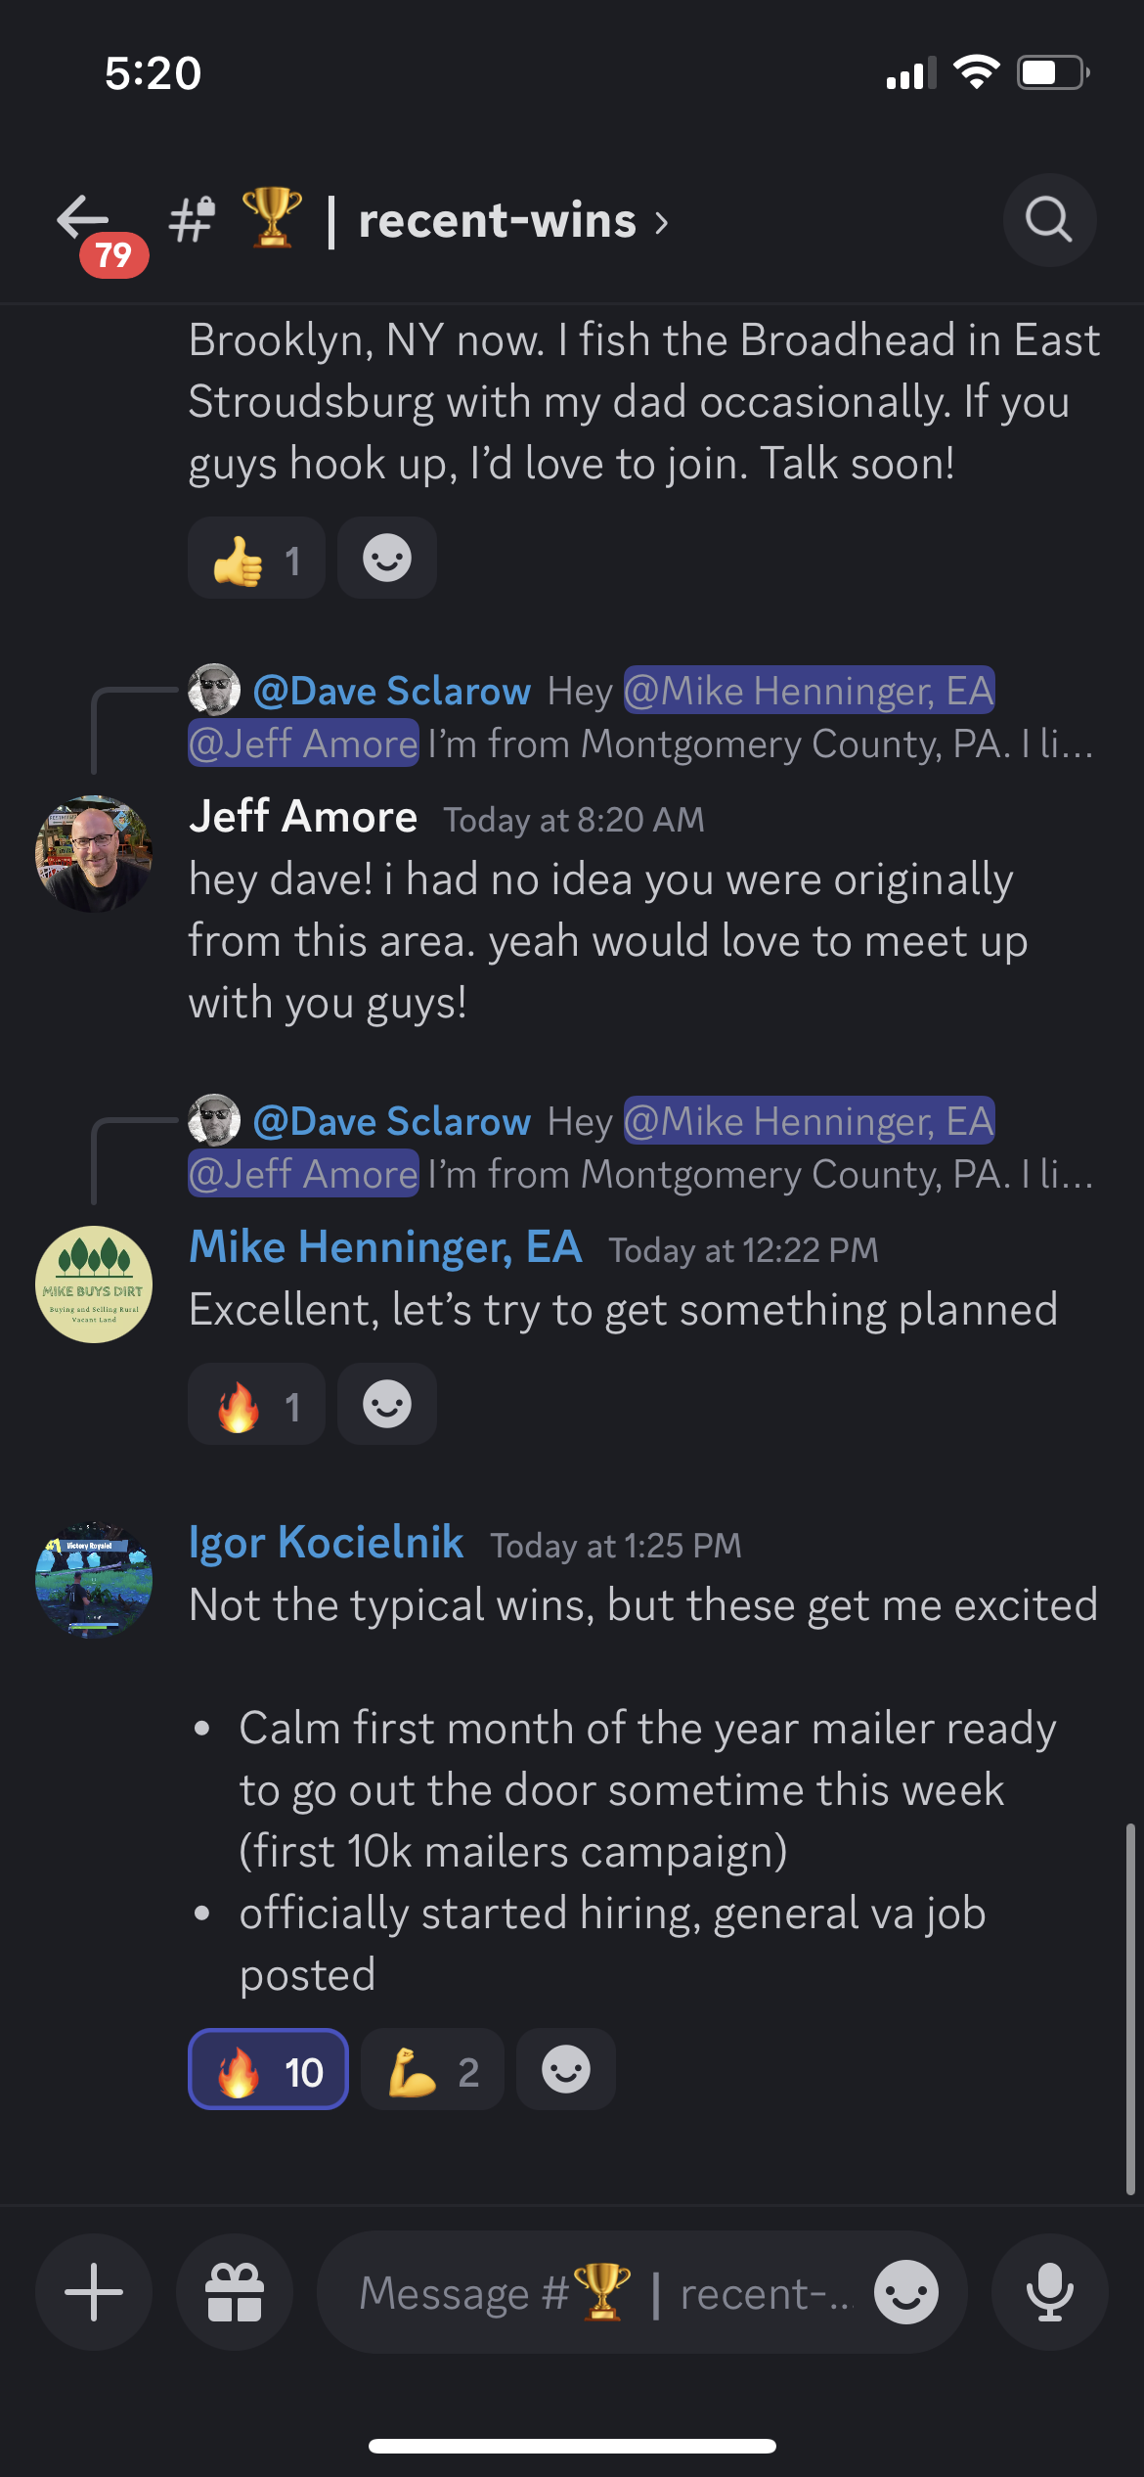Screen dimensions: 1144x2477
Task: Toggle the flexed bicep reaction showing 2
Action: 432,2068
